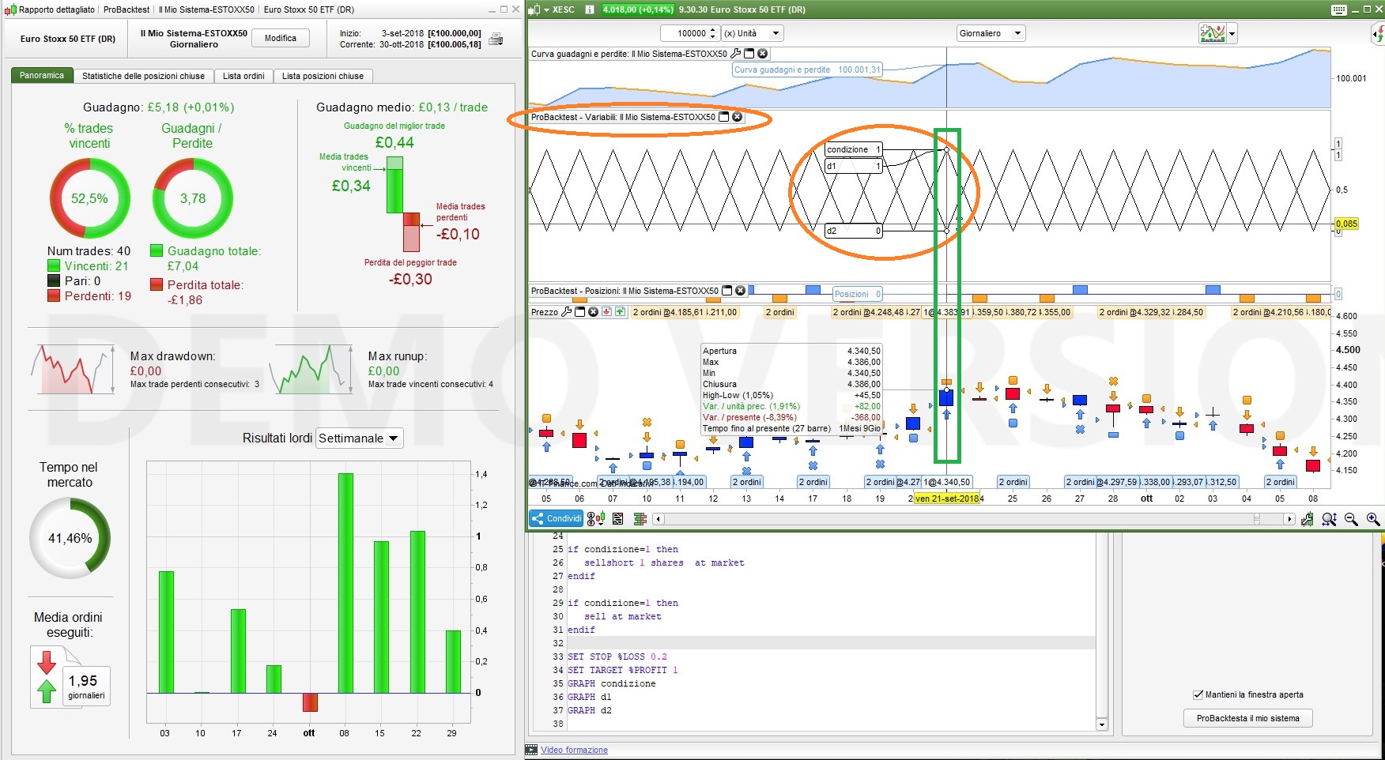Select the 'Euro Stoxx 50 ETF (DR)' report header tab
This screenshot has width=1385, height=760.
[x=68, y=39]
